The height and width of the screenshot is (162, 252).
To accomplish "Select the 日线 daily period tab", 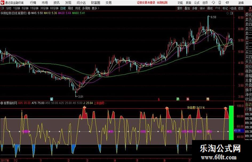I will click(63, 8).
